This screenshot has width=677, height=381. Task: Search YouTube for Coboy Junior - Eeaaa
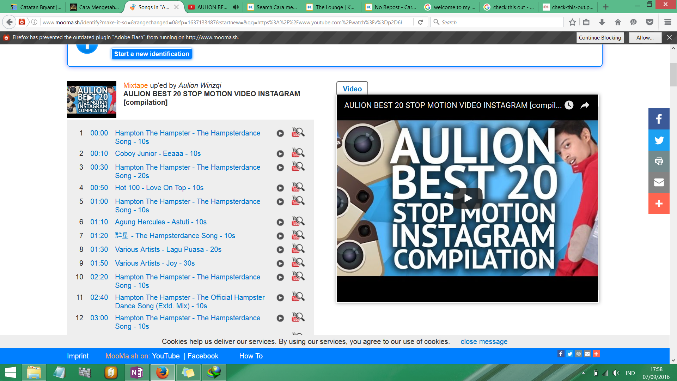click(298, 153)
